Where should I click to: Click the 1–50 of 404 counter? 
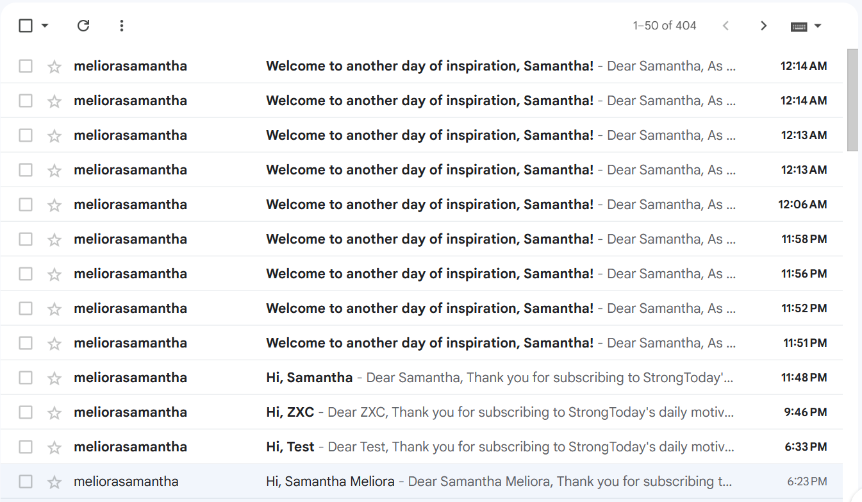click(x=665, y=26)
